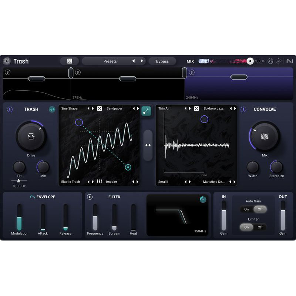Go to next Elastic Trash type

(93, 182)
